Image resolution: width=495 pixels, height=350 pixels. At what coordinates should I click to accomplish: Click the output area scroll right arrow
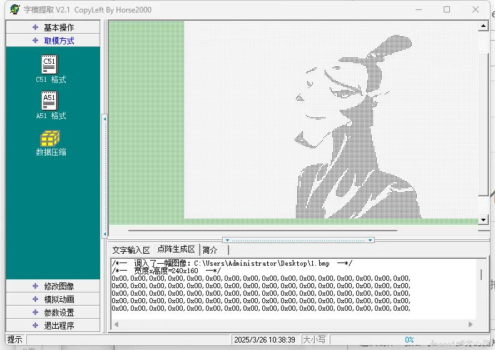471,324
